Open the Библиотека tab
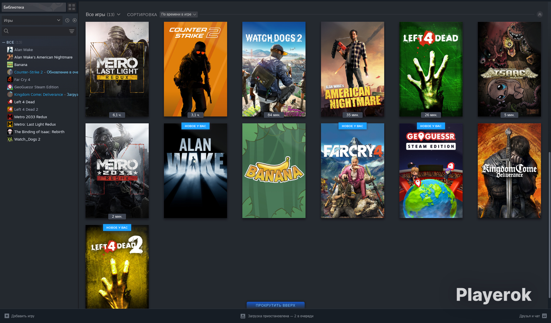The height and width of the screenshot is (323, 551). click(33, 7)
